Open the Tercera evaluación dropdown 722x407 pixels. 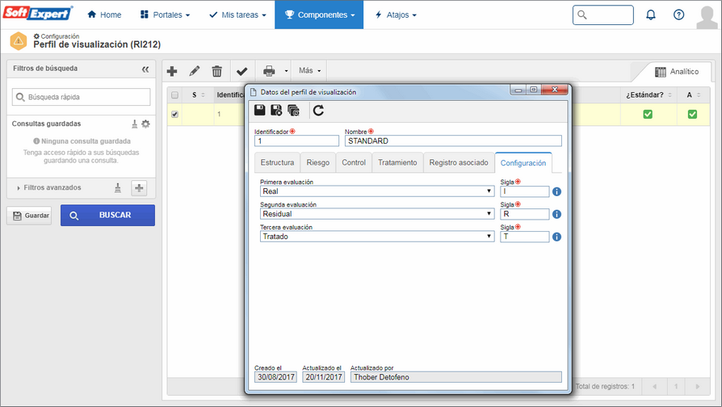pos(377,236)
